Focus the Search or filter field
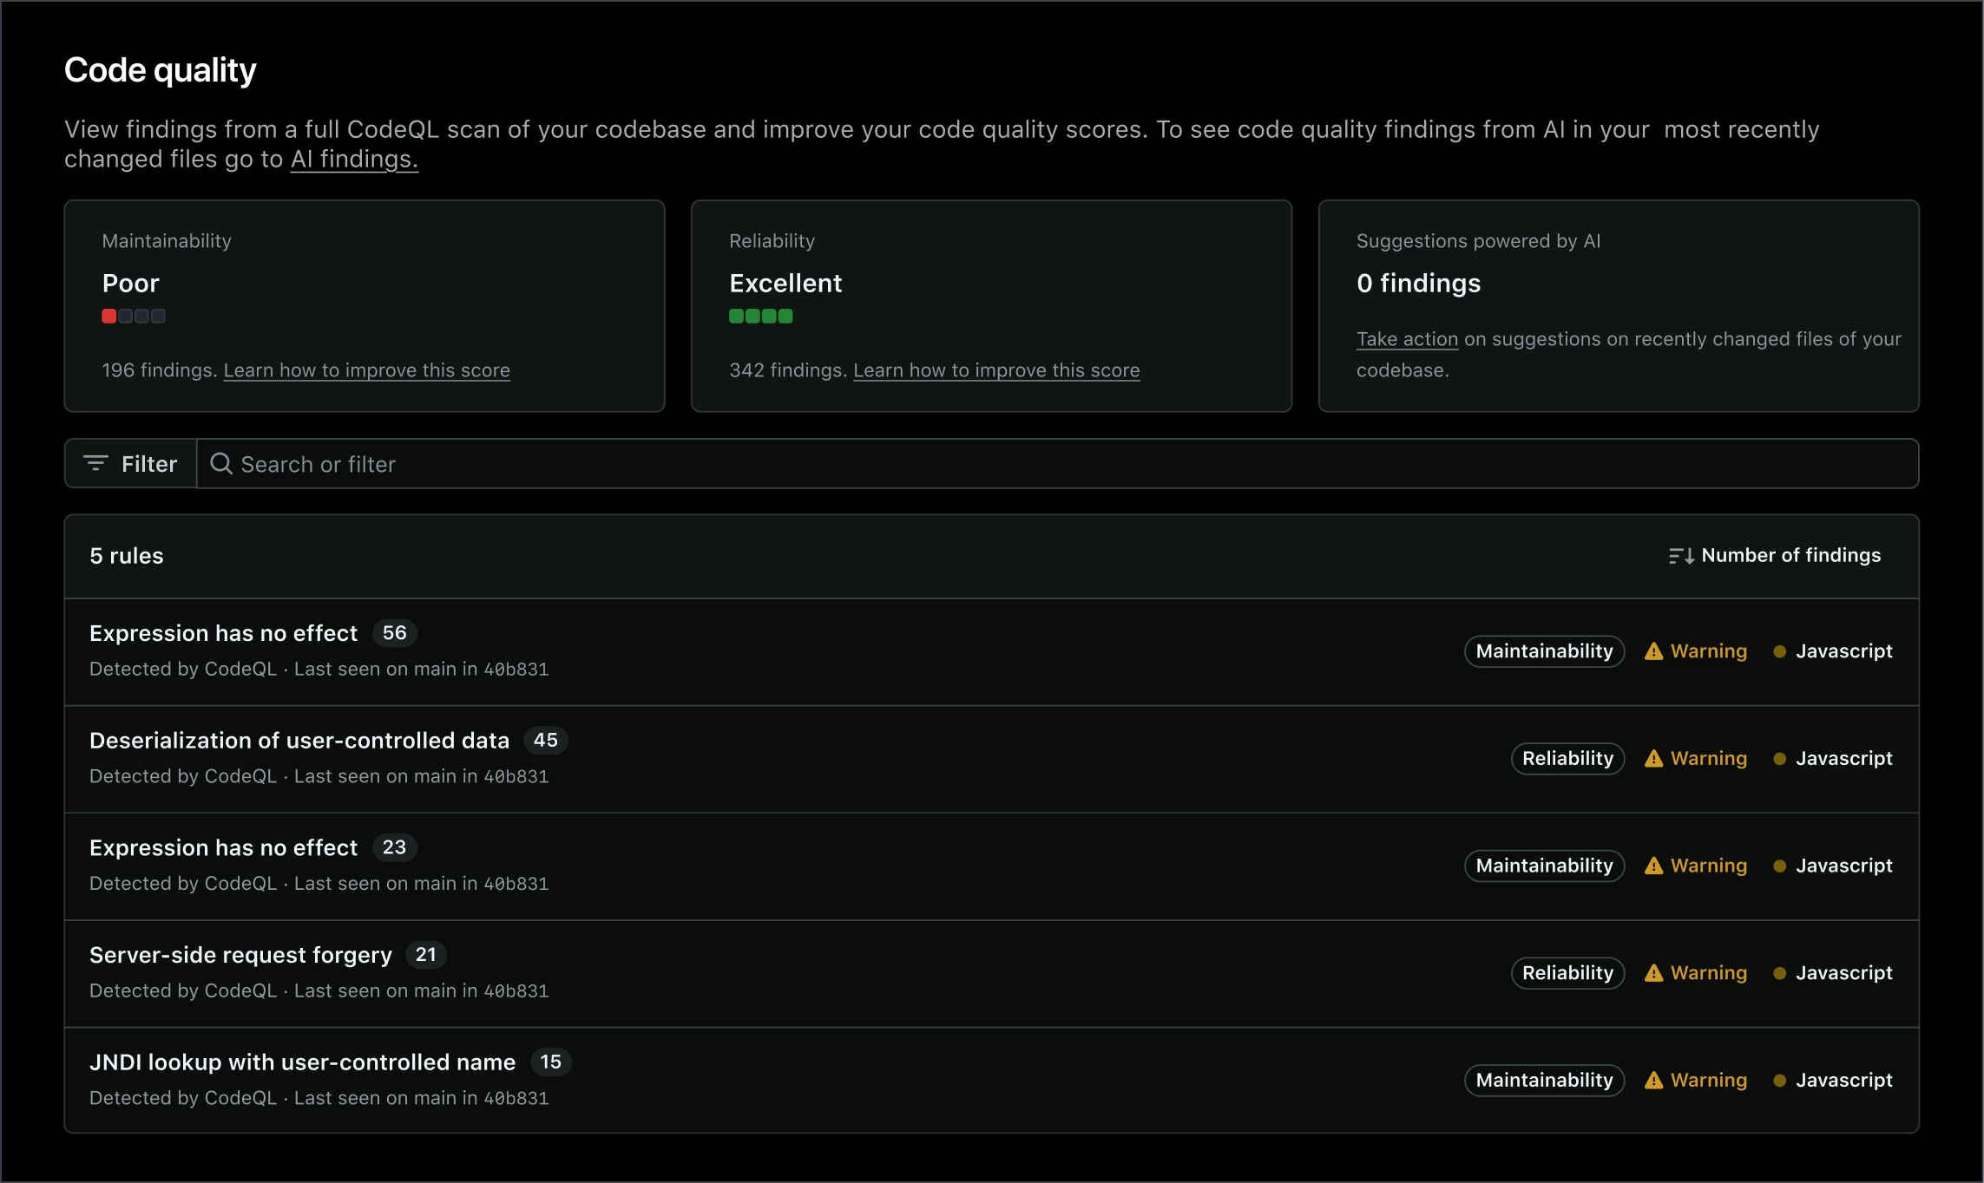The image size is (1984, 1183). click(1057, 463)
